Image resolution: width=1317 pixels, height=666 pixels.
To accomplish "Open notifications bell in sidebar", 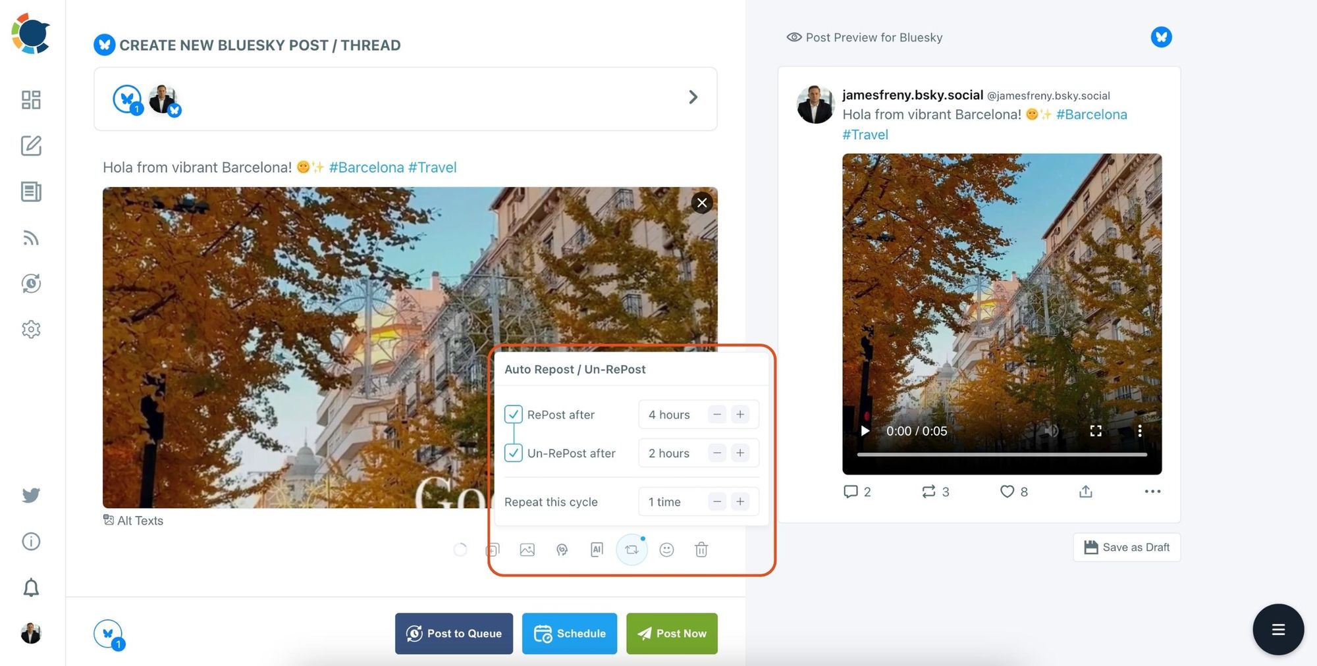I will pos(31,587).
